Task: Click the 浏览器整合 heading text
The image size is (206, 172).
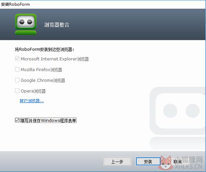Action: click(57, 25)
